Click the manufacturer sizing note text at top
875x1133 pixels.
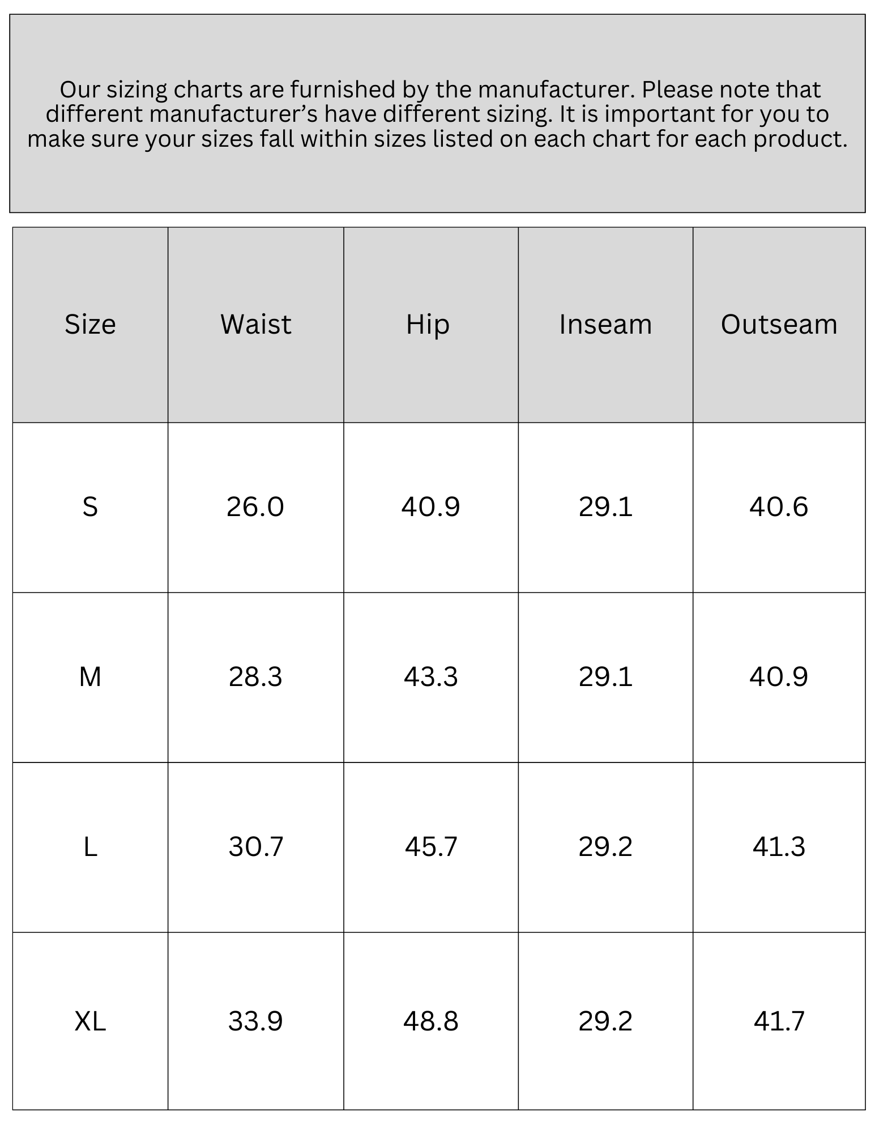pyautogui.click(x=437, y=114)
